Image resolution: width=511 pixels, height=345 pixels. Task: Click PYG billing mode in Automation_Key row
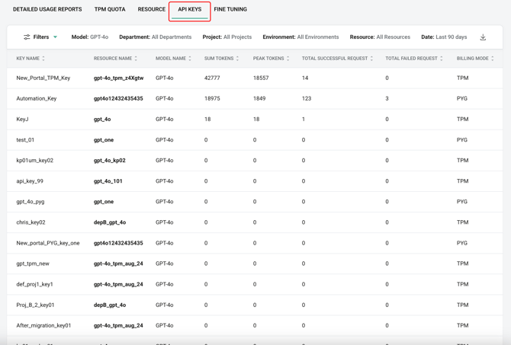(462, 98)
